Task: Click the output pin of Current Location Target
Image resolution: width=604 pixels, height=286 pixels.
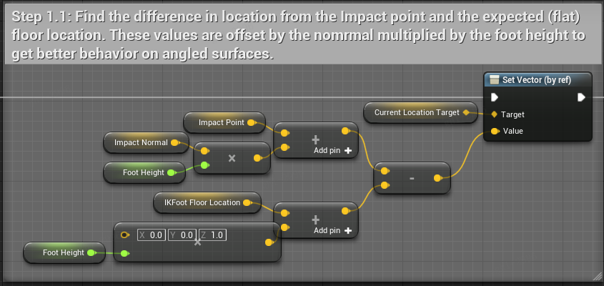Action: point(466,112)
